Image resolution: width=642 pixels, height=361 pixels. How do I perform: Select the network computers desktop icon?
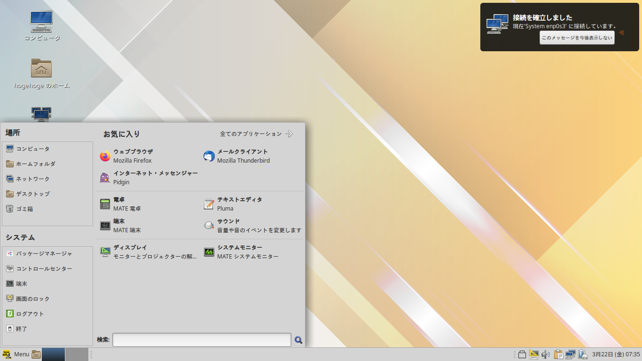[x=41, y=114]
